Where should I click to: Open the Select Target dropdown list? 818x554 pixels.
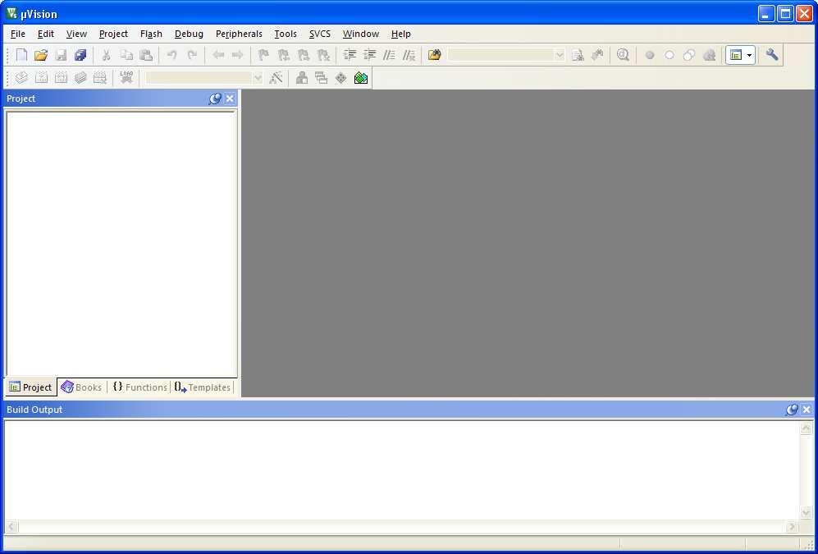click(x=258, y=78)
